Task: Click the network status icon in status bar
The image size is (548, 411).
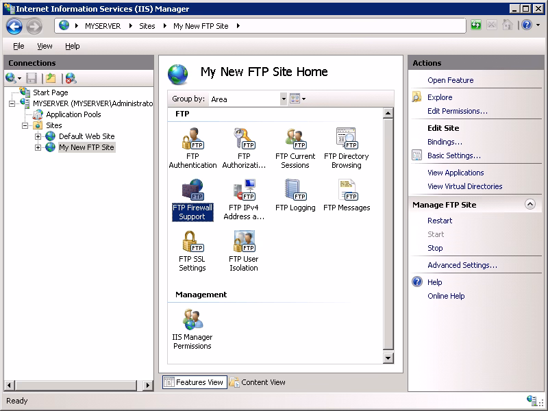Action: [533, 401]
